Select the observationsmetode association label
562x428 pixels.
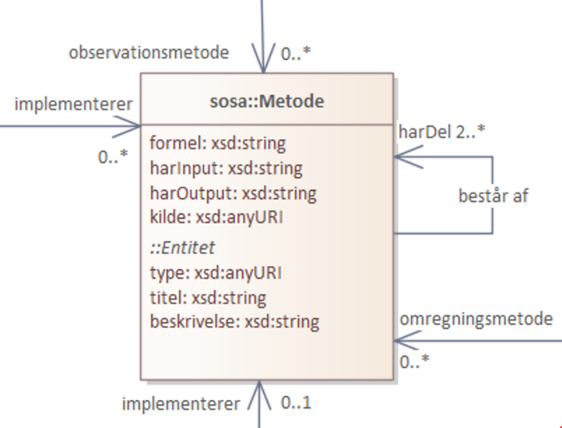pos(149,53)
